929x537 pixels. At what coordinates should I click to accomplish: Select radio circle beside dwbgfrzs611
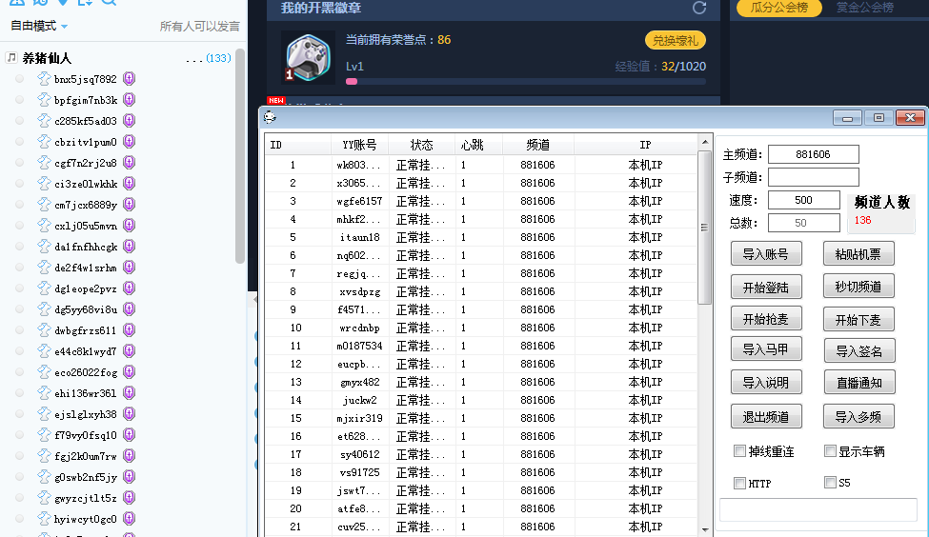(20, 329)
